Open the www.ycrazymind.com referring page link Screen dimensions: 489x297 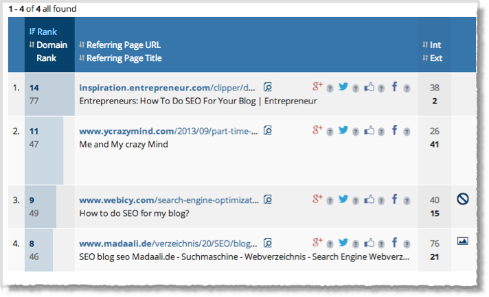(168, 132)
